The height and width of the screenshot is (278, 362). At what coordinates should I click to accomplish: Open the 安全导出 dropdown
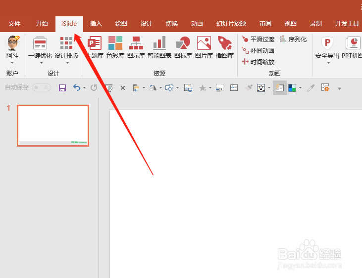[327, 63]
